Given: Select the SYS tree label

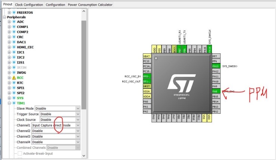Looking at the screenshot, I should pos(20,98).
